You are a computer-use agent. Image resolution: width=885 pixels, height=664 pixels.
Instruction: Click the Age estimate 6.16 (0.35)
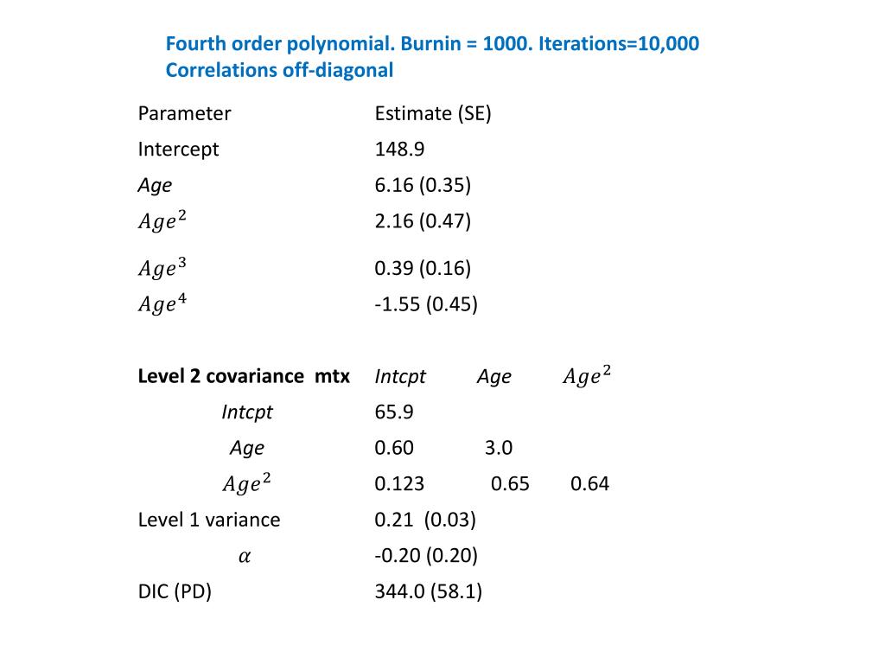[x=423, y=185]
